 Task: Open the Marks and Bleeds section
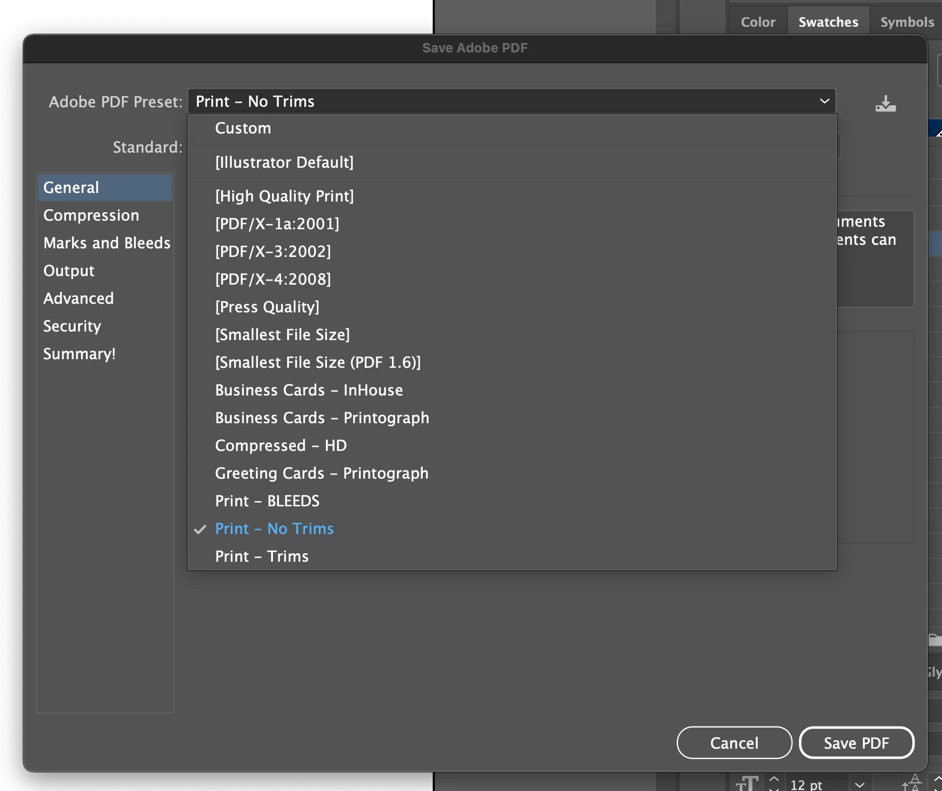(105, 243)
